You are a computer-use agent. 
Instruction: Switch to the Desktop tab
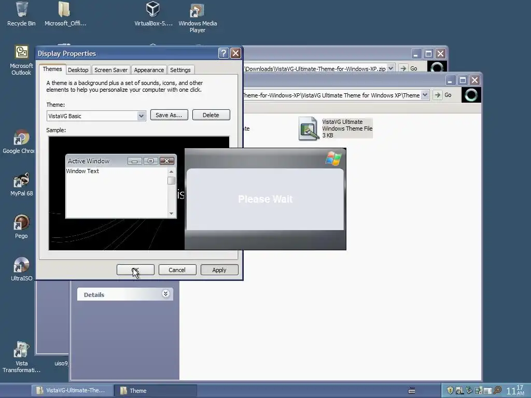pos(78,70)
